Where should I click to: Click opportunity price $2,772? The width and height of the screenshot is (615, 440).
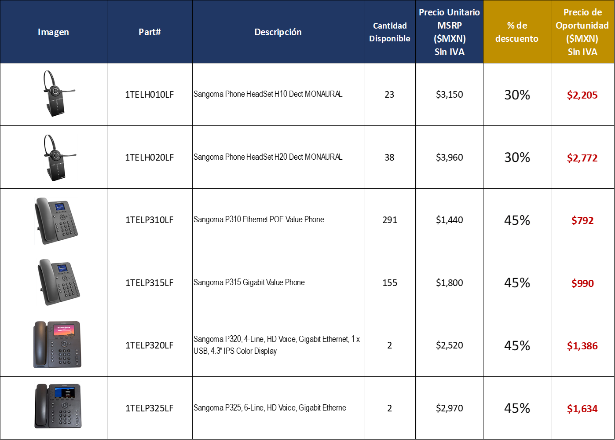[582, 158]
